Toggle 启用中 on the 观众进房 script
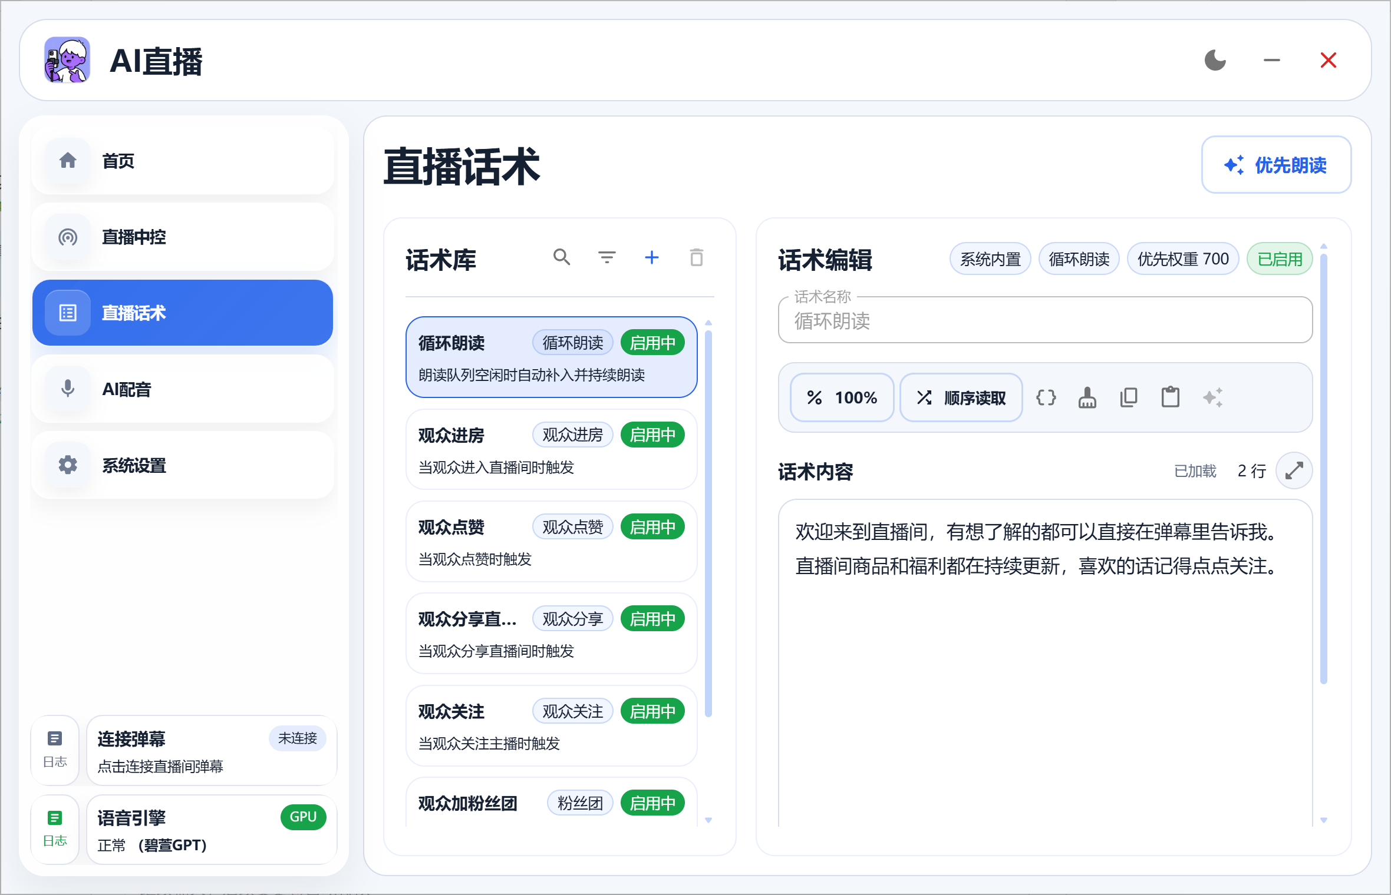This screenshot has height=895, width=1391. (x=652, y=434)
